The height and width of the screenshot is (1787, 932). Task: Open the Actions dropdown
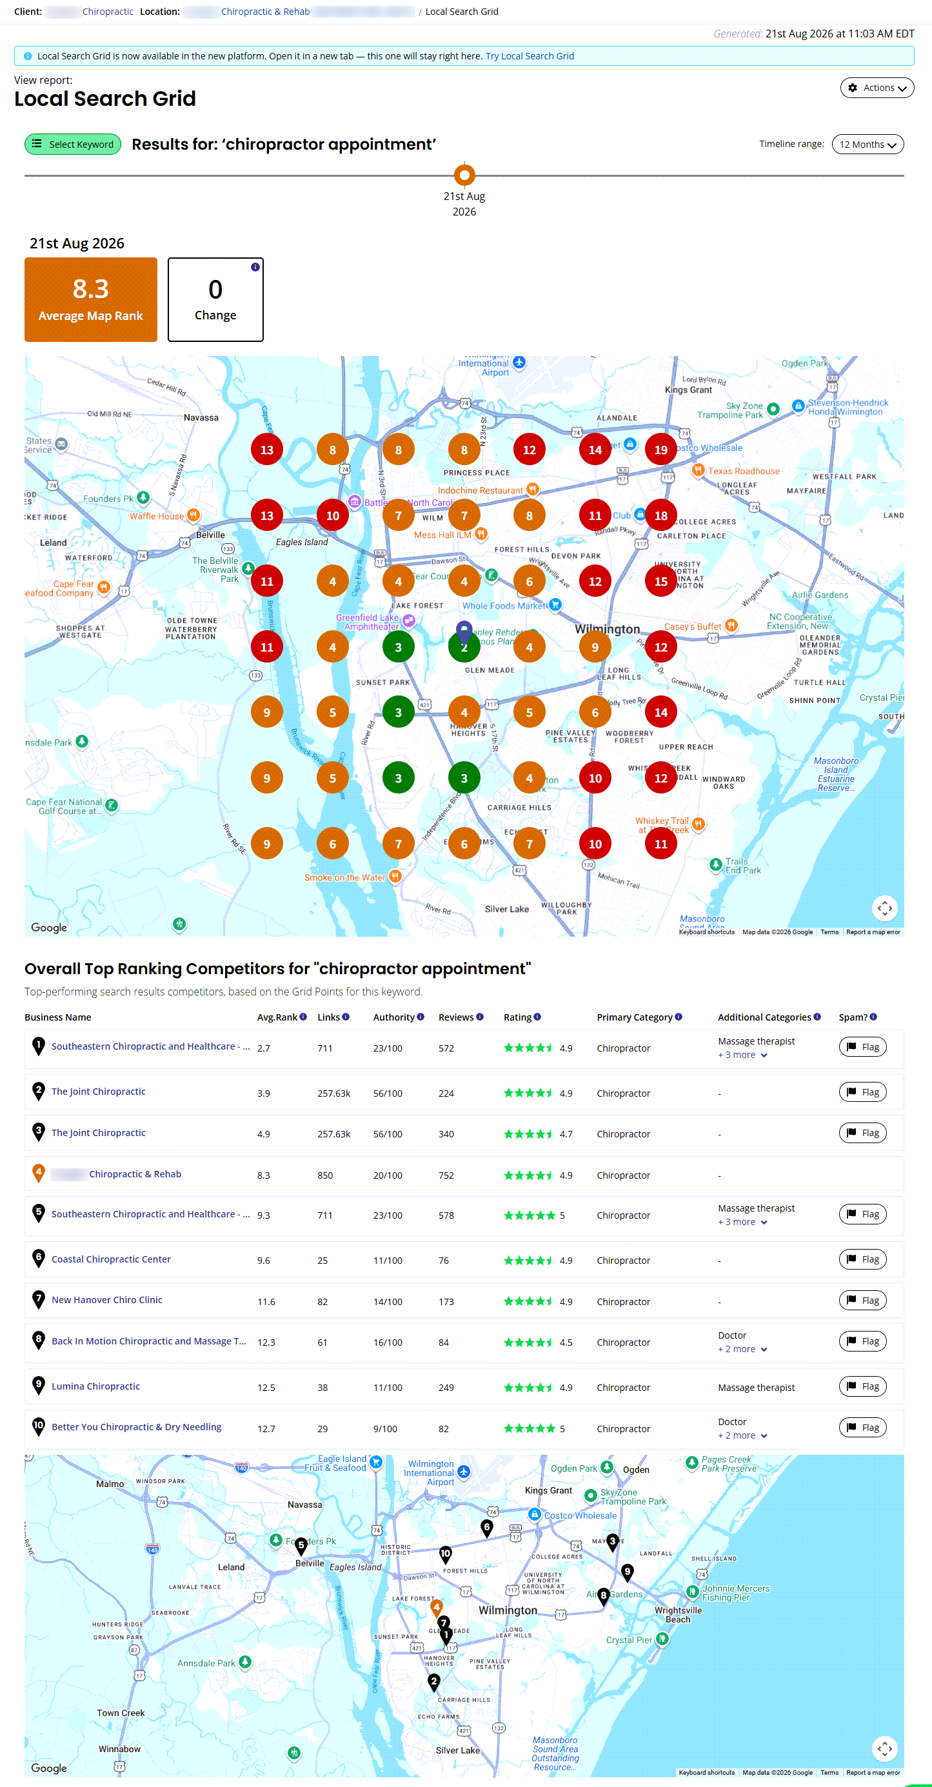pyautogui.click(x=877, y=88)
